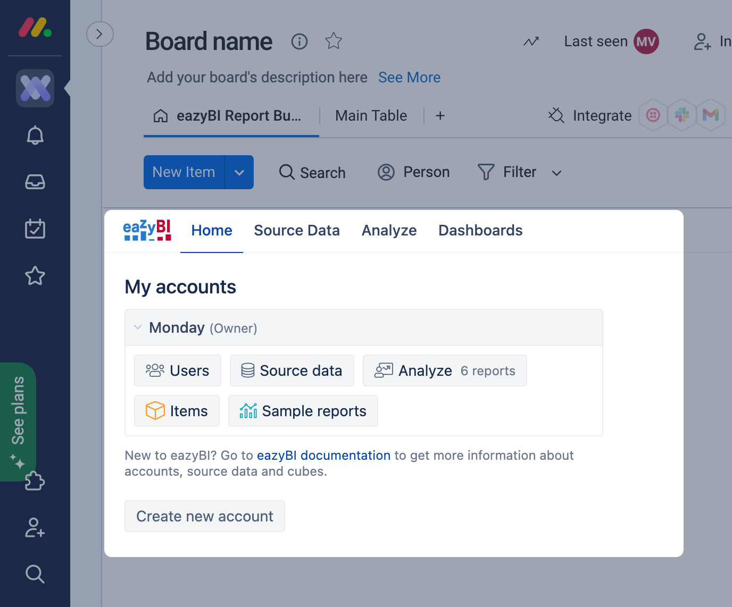Screen dimensions: 732x607
Task: Click the Search board field
Action: pos(312,172)
